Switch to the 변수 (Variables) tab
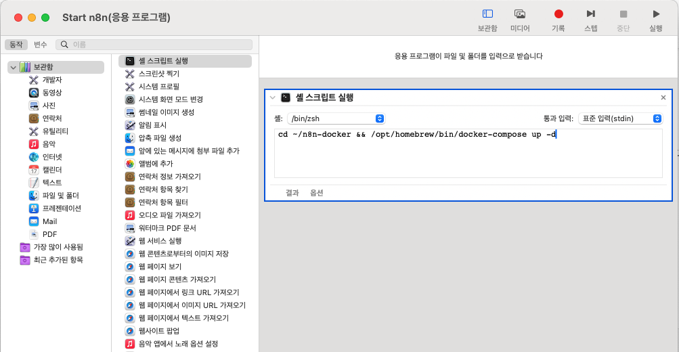679x352 pixels. [x=40, y=45]
